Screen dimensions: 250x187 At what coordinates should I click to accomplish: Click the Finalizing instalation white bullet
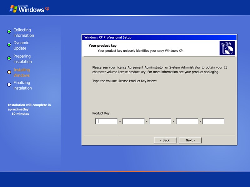(x=9, y=84)
